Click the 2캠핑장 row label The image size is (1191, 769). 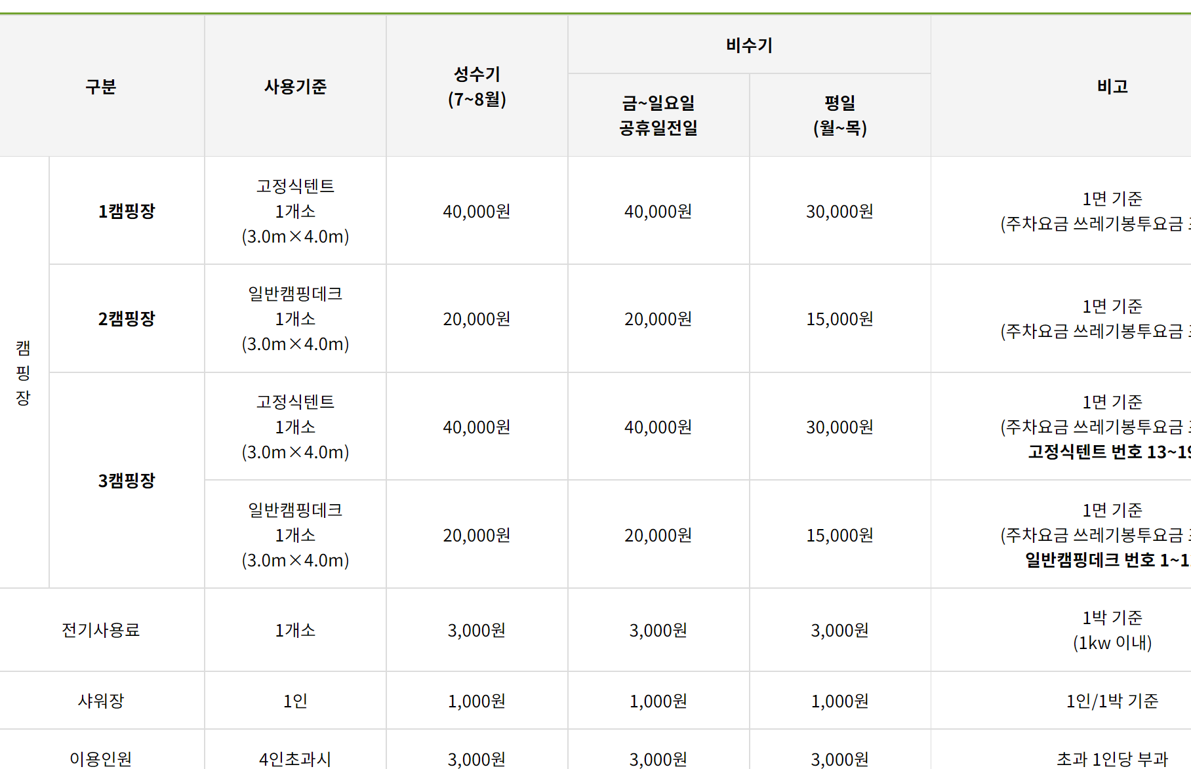coord(127,319)
